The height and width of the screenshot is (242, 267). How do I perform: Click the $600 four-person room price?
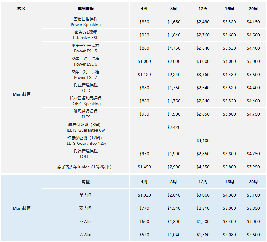[x=144, y=221]
